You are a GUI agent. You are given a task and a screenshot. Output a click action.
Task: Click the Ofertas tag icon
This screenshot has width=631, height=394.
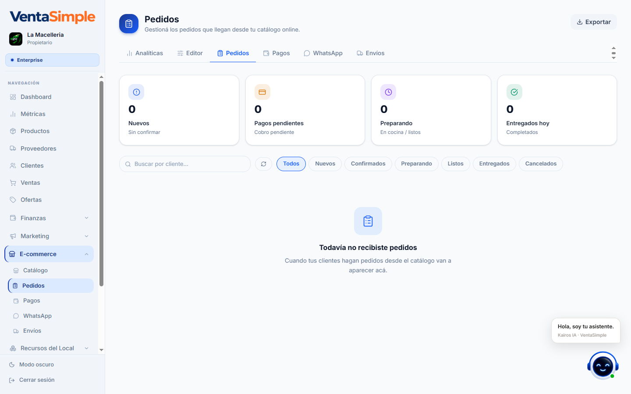tap(13, 200)
